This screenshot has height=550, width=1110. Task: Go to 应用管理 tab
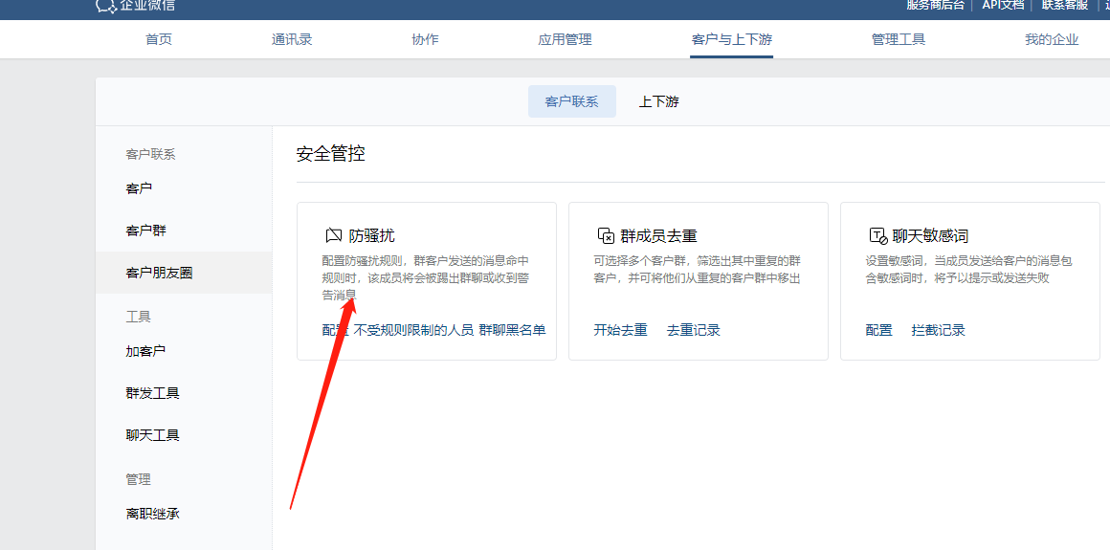pos(565,39)
